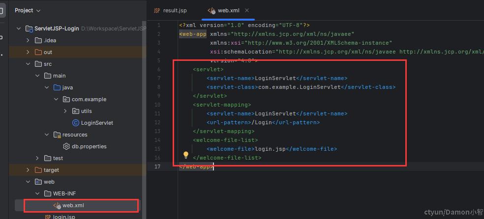This screenshot has height=219, width=484.
Task: Switch to the result.jsp editor tab
Action: [170, 10]
